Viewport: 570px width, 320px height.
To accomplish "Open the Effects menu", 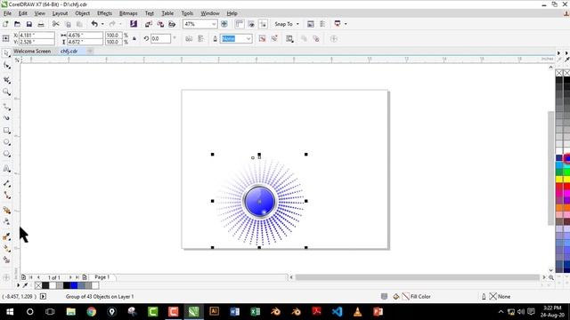I will 105,13.
